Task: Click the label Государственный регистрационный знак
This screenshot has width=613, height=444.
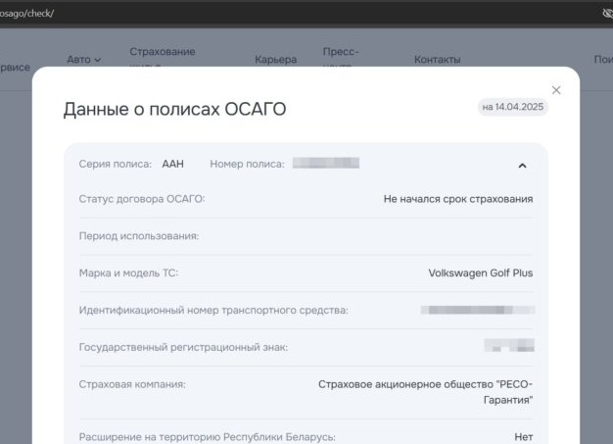Action: click(183, 347)
